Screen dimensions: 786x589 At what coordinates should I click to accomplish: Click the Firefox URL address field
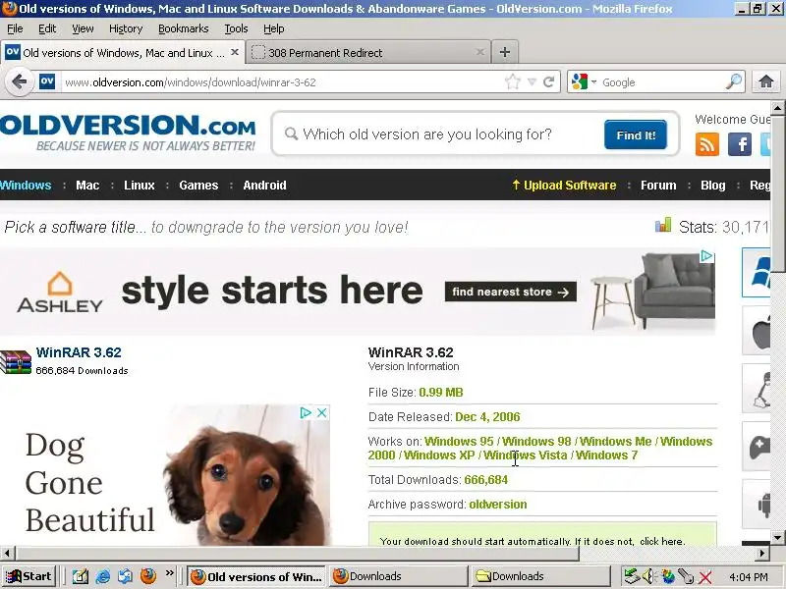point(281,82)
